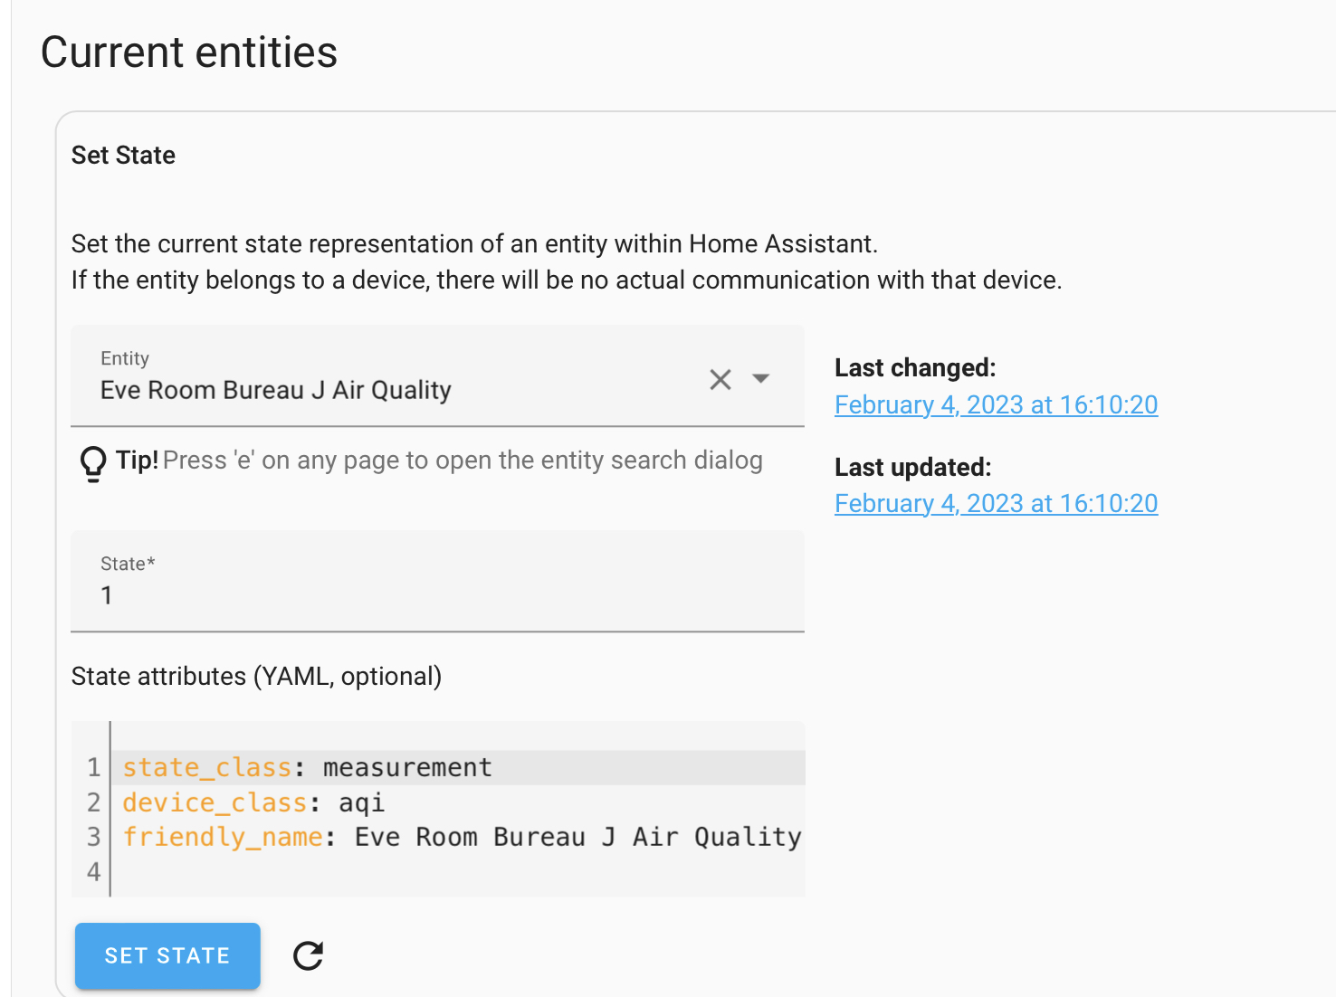Click the State input field

pyautogui.click(x=362, y=594)
